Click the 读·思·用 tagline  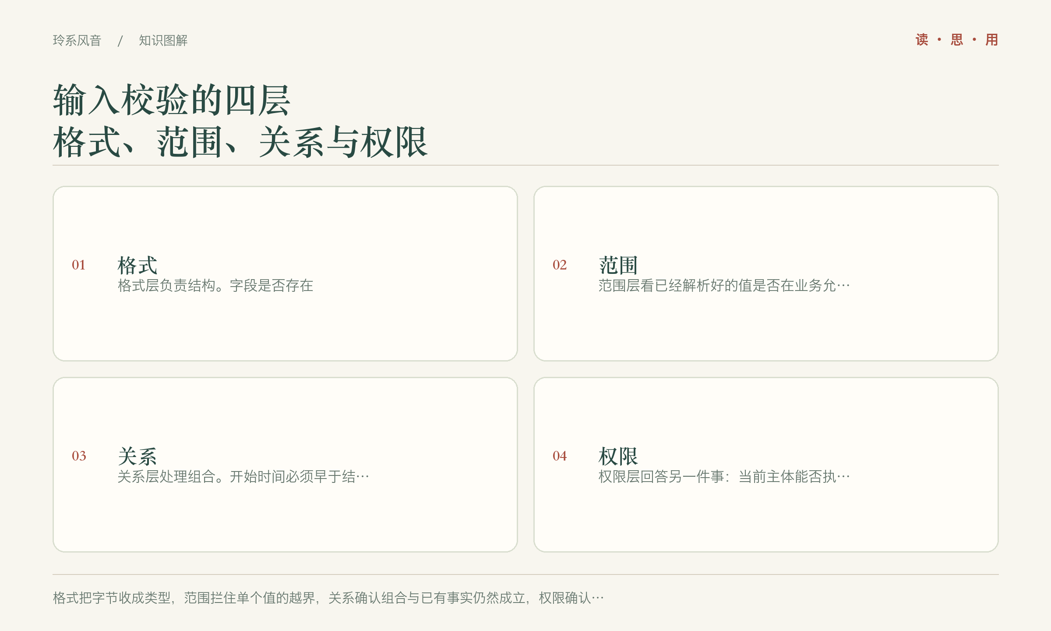957,40
